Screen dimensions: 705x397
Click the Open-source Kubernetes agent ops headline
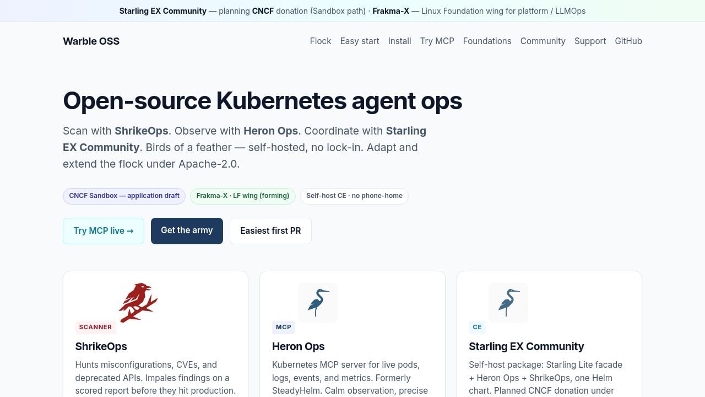coord(263,101)
